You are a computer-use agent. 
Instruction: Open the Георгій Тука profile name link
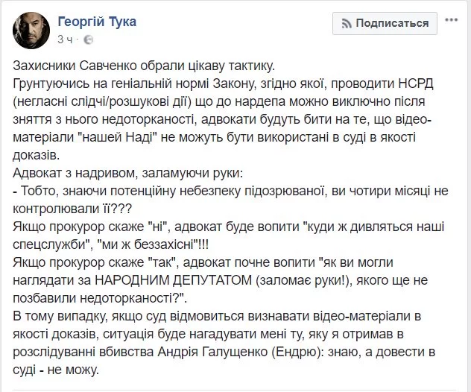click(x=97, y=22)
